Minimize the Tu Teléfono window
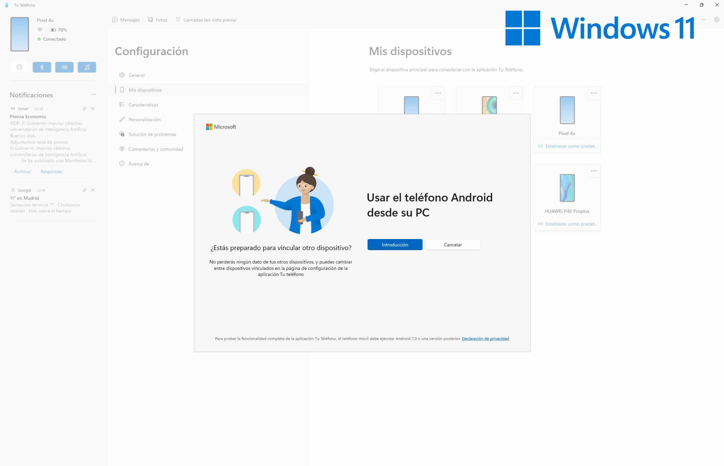Viewport: 724px width, 466px height. point(686,5)
